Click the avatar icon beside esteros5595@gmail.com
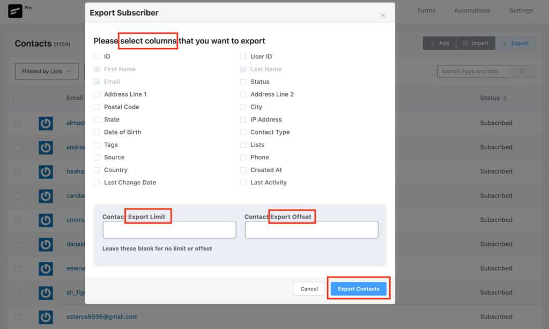Viewport: 549px width, 329px height. coord(46,317)
